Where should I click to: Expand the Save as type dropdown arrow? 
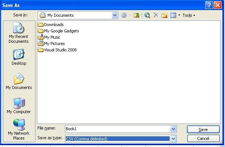click(174, 139)
